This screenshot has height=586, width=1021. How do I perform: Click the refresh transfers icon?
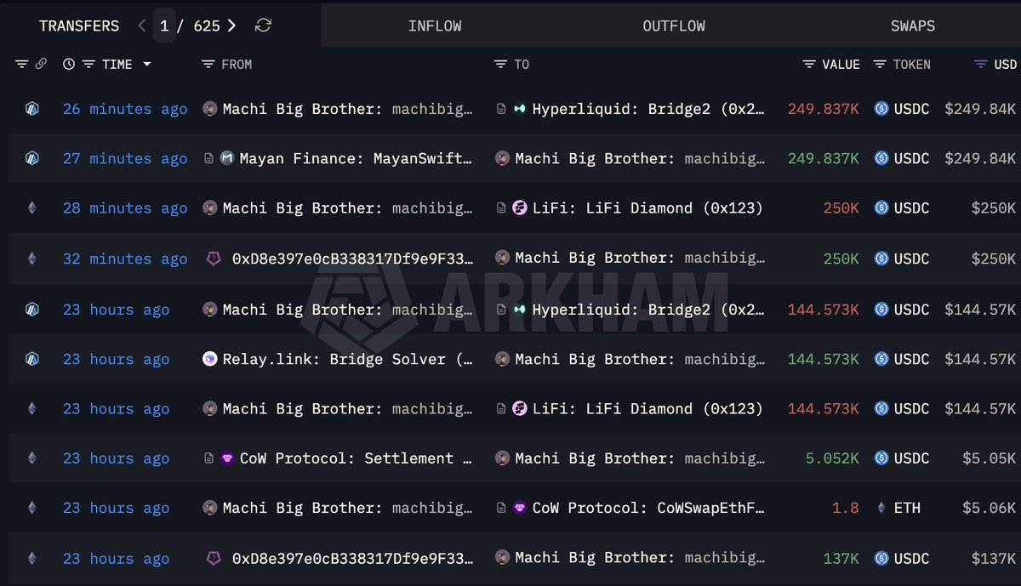tap(264, 26)
